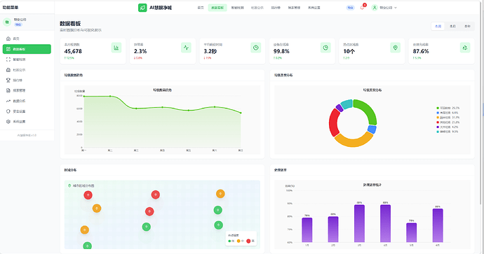This screenshot has width=484, height=254.
Task: Click the orange segment of the donut chart
Action: pyautogui.click(x=354, y=141)
